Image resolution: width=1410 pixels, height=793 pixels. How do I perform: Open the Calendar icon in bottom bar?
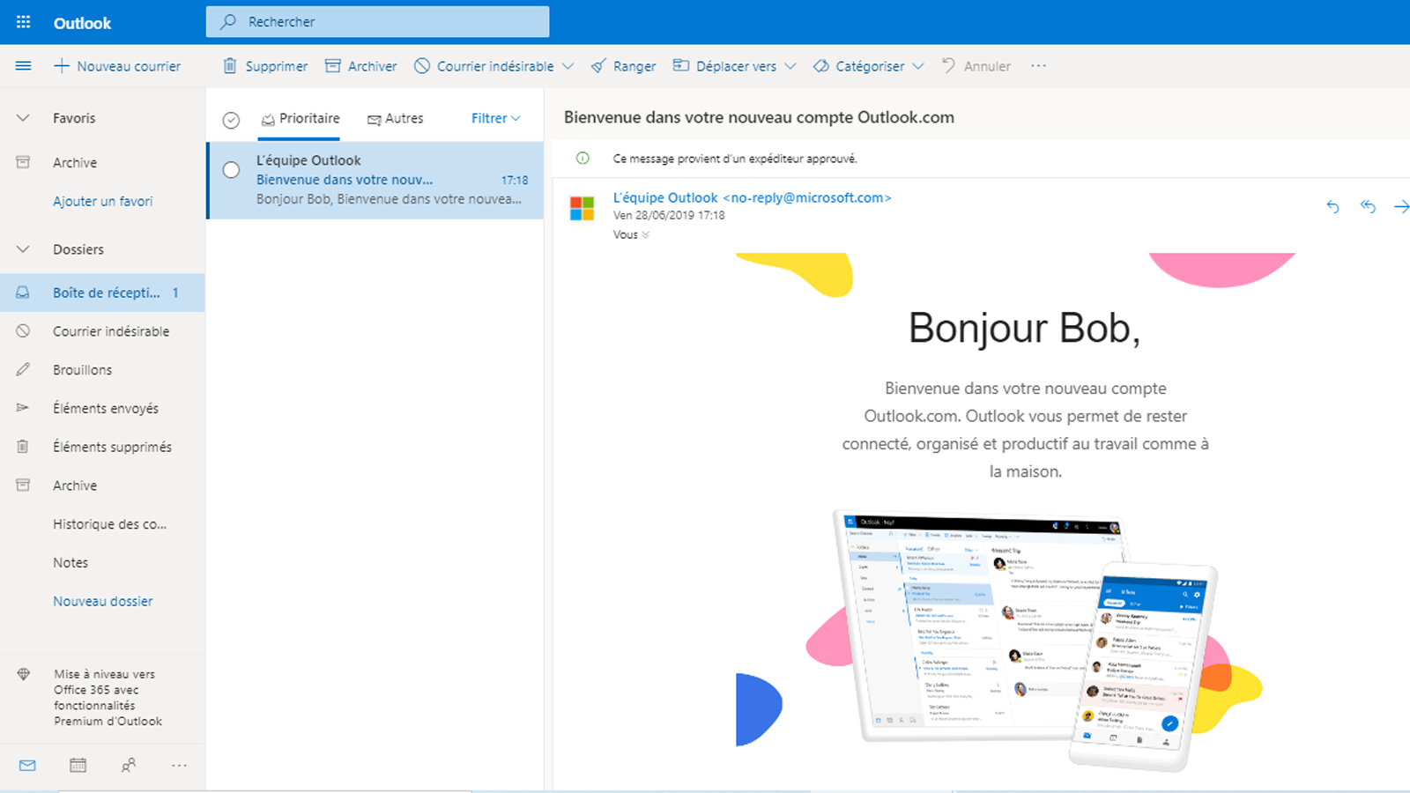coord(78,765)
